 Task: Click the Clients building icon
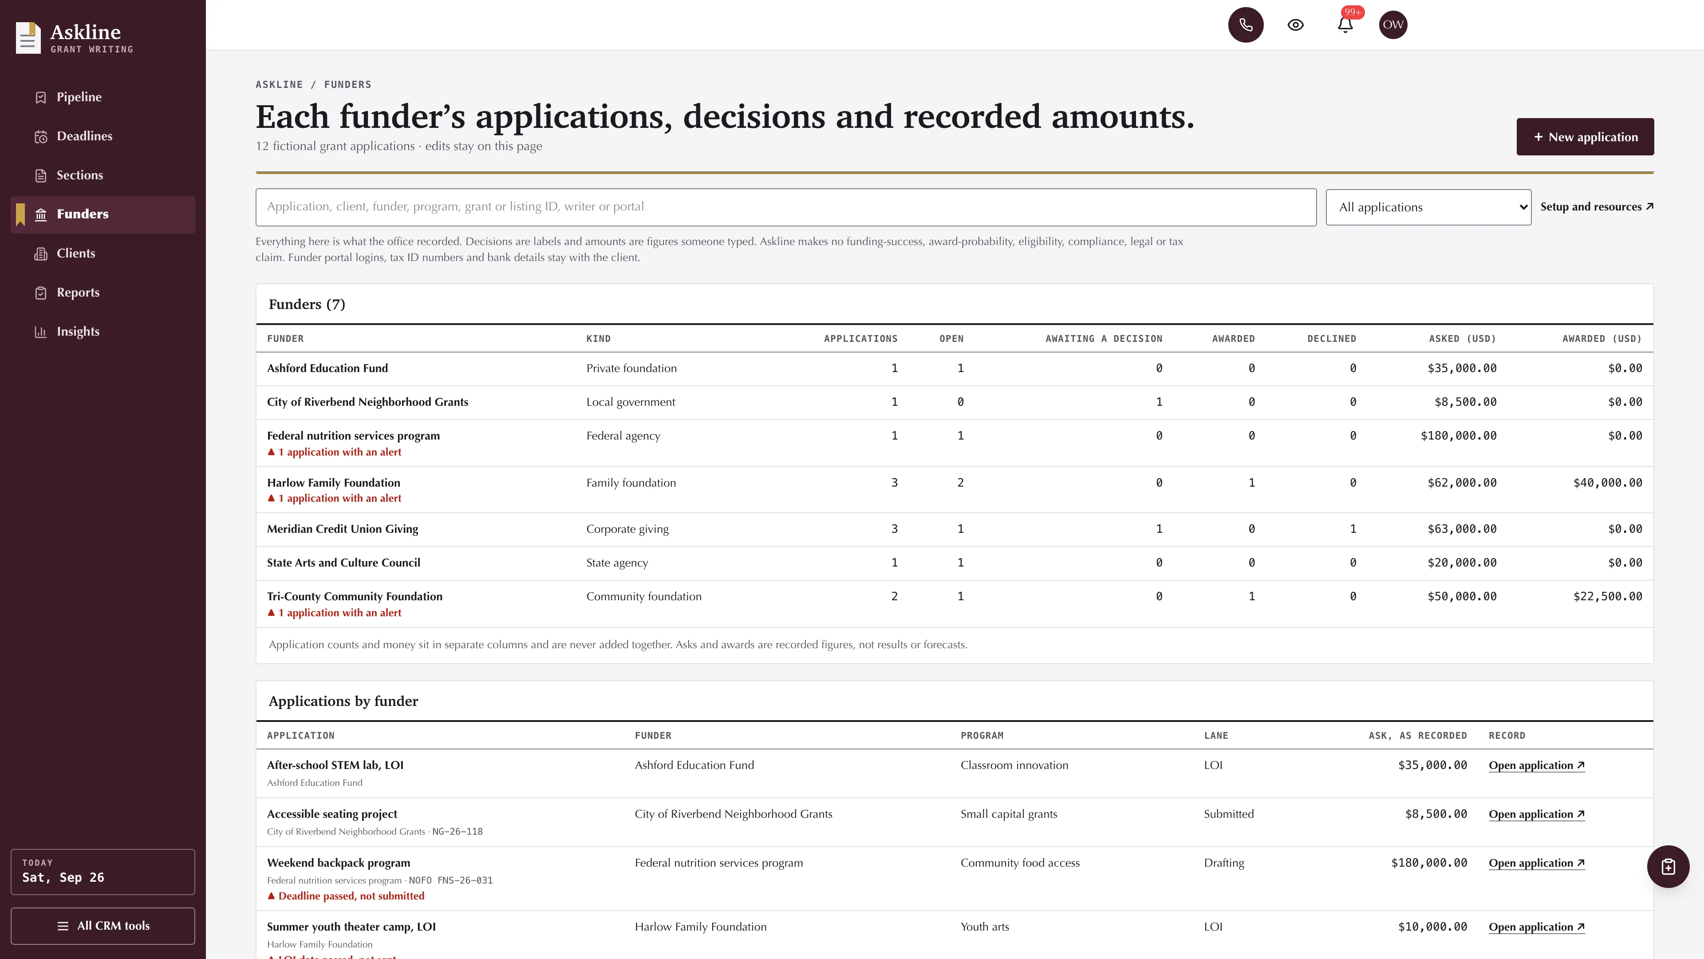(41, 254)
